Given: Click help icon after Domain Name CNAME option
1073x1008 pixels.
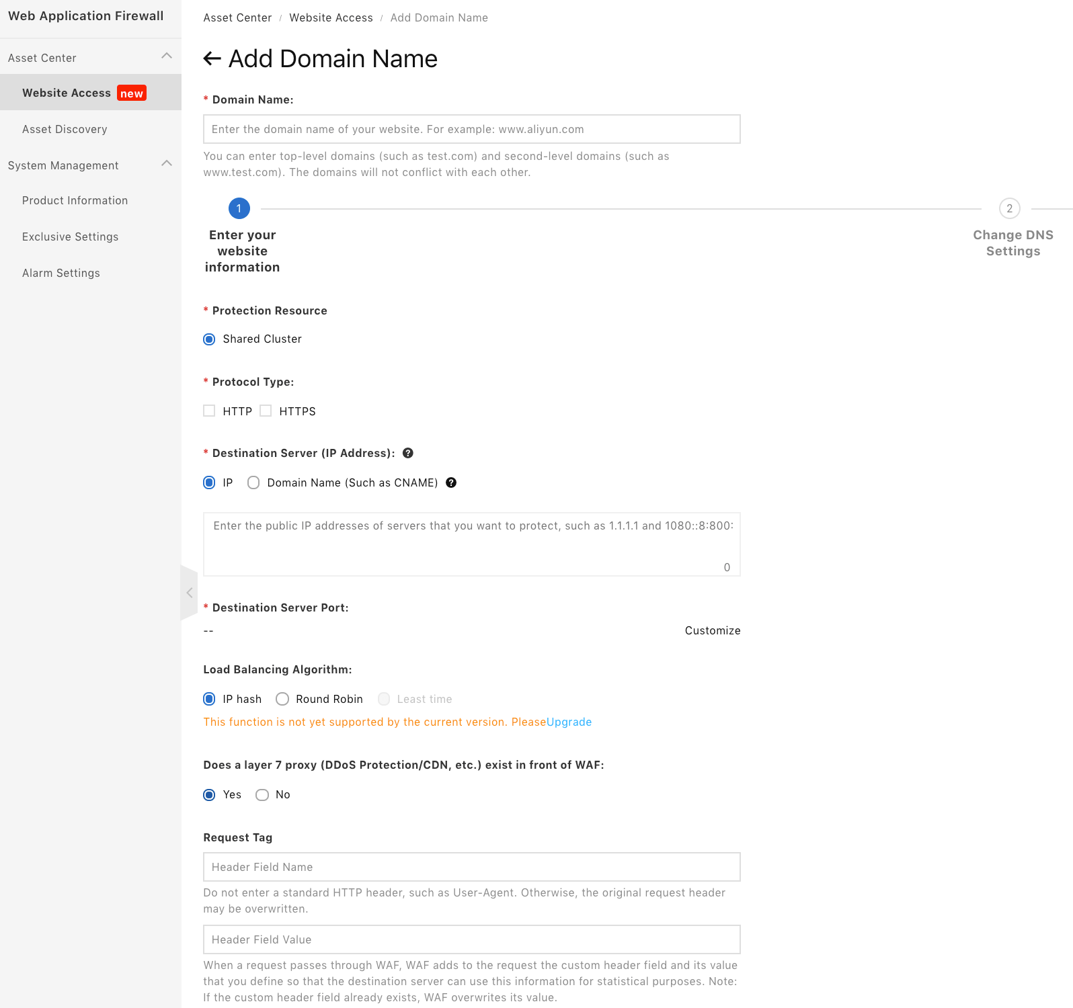Looking at the screenshot, I should click(451, 483).
